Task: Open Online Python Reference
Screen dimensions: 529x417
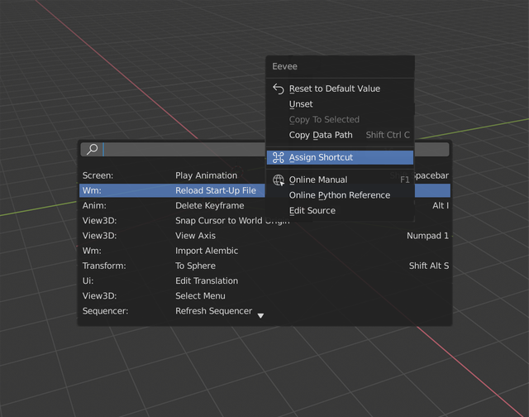Action: [340, 195]
